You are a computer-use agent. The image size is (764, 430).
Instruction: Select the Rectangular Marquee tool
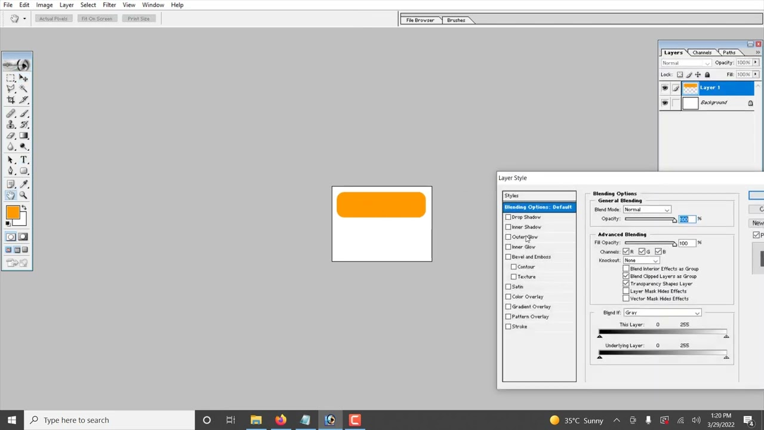(11, 78)
